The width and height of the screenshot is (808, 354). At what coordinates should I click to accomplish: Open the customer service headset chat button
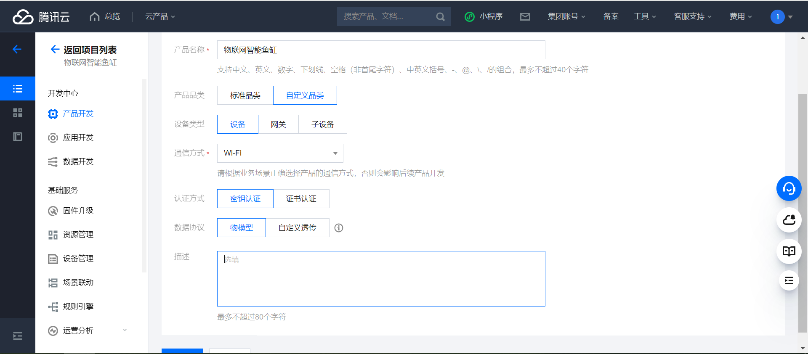click(x=789, y=188)
